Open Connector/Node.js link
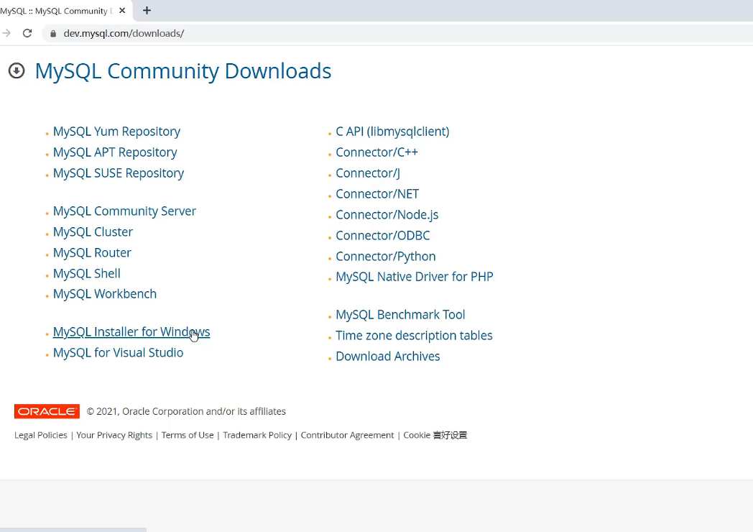Screen dimensions: 753x532 click(387, 215)
